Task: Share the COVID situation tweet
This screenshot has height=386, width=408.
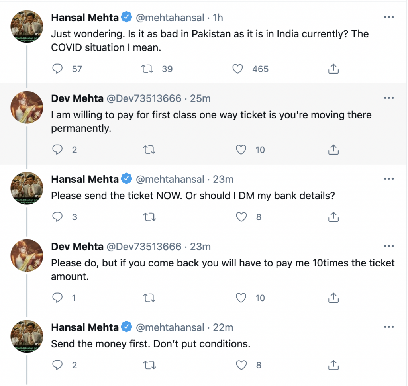Action: pos(333,69)
